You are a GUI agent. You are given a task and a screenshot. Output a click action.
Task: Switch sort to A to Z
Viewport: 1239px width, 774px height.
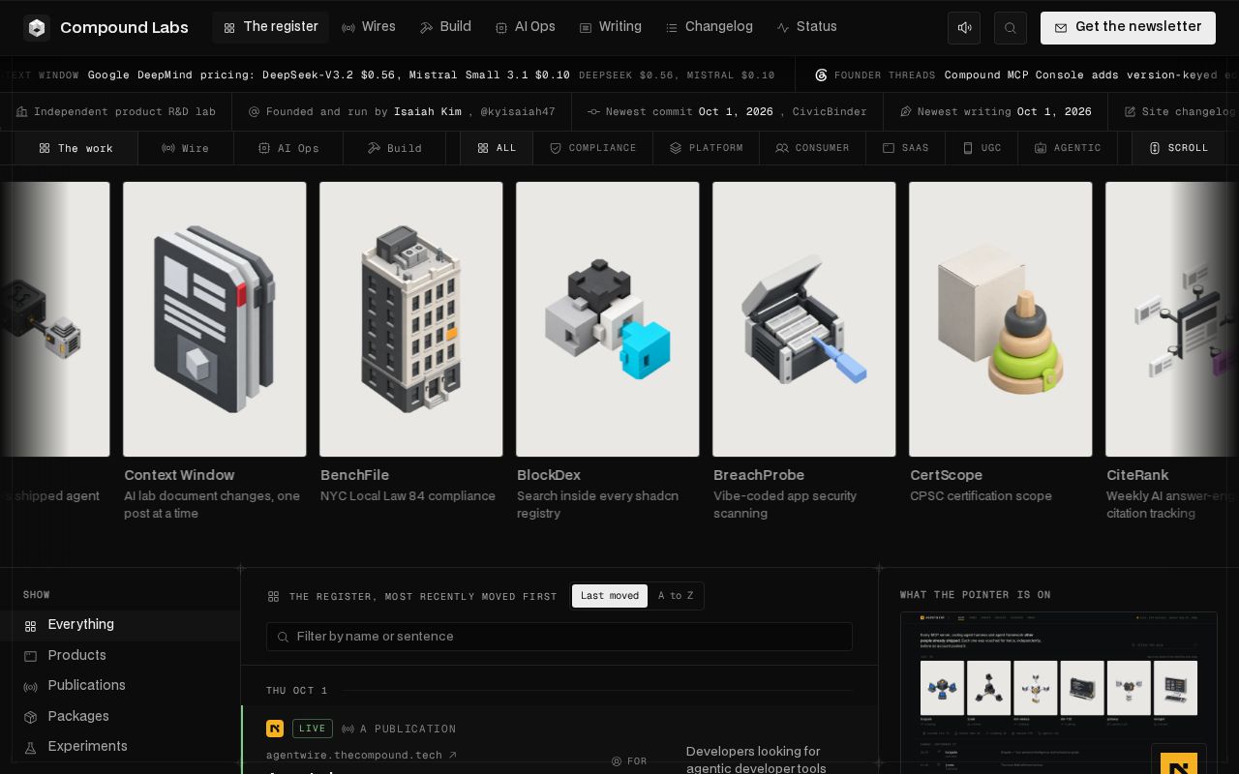[676, 596]
